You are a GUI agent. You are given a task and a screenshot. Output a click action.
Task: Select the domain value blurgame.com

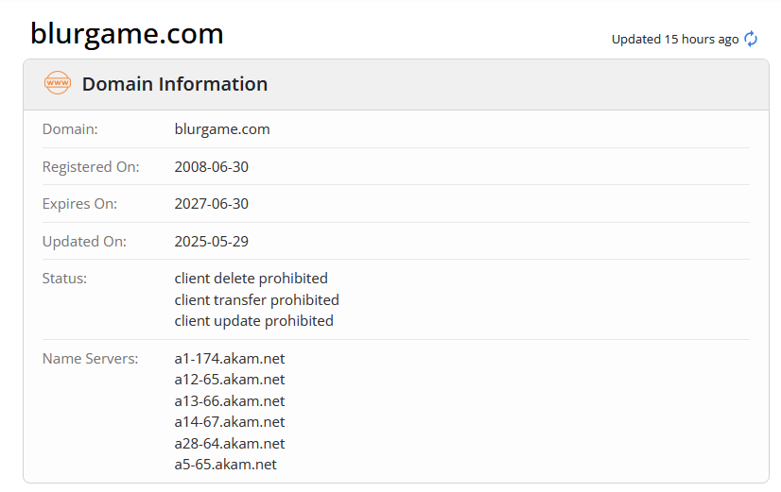click(222, 129)
